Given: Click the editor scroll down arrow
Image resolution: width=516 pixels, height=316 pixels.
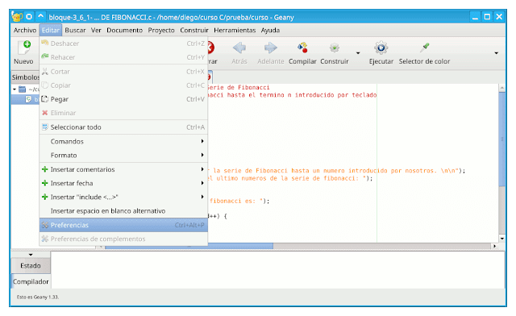Looking at the screenshot, I should (x=501, y=239).
